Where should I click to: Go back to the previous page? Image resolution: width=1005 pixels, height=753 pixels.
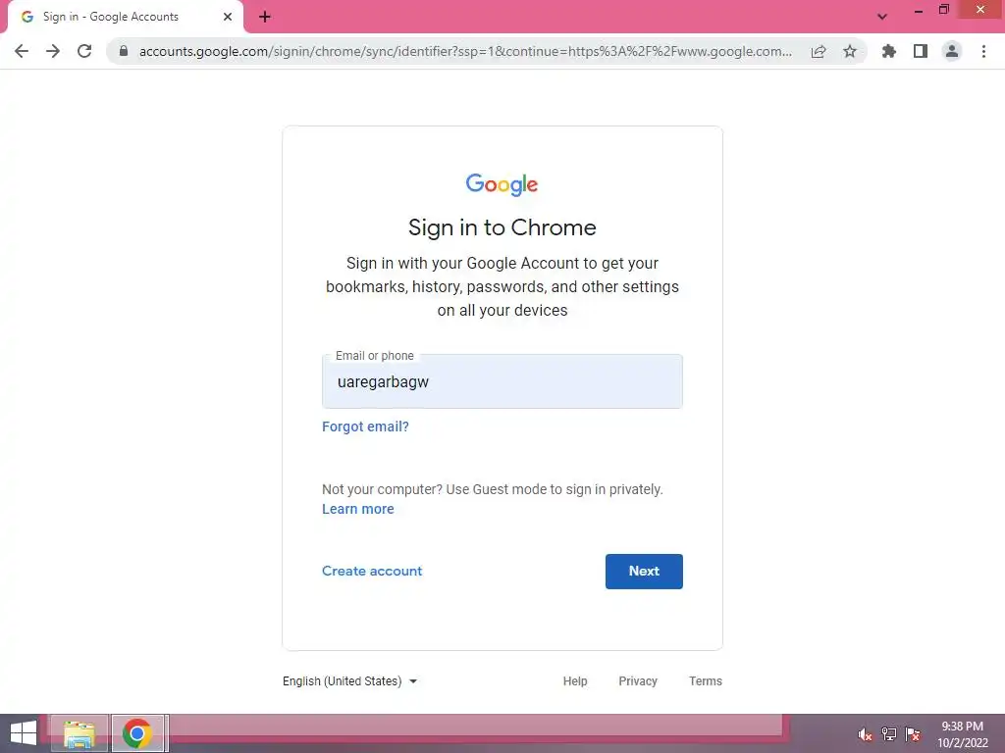coord(22,51)
